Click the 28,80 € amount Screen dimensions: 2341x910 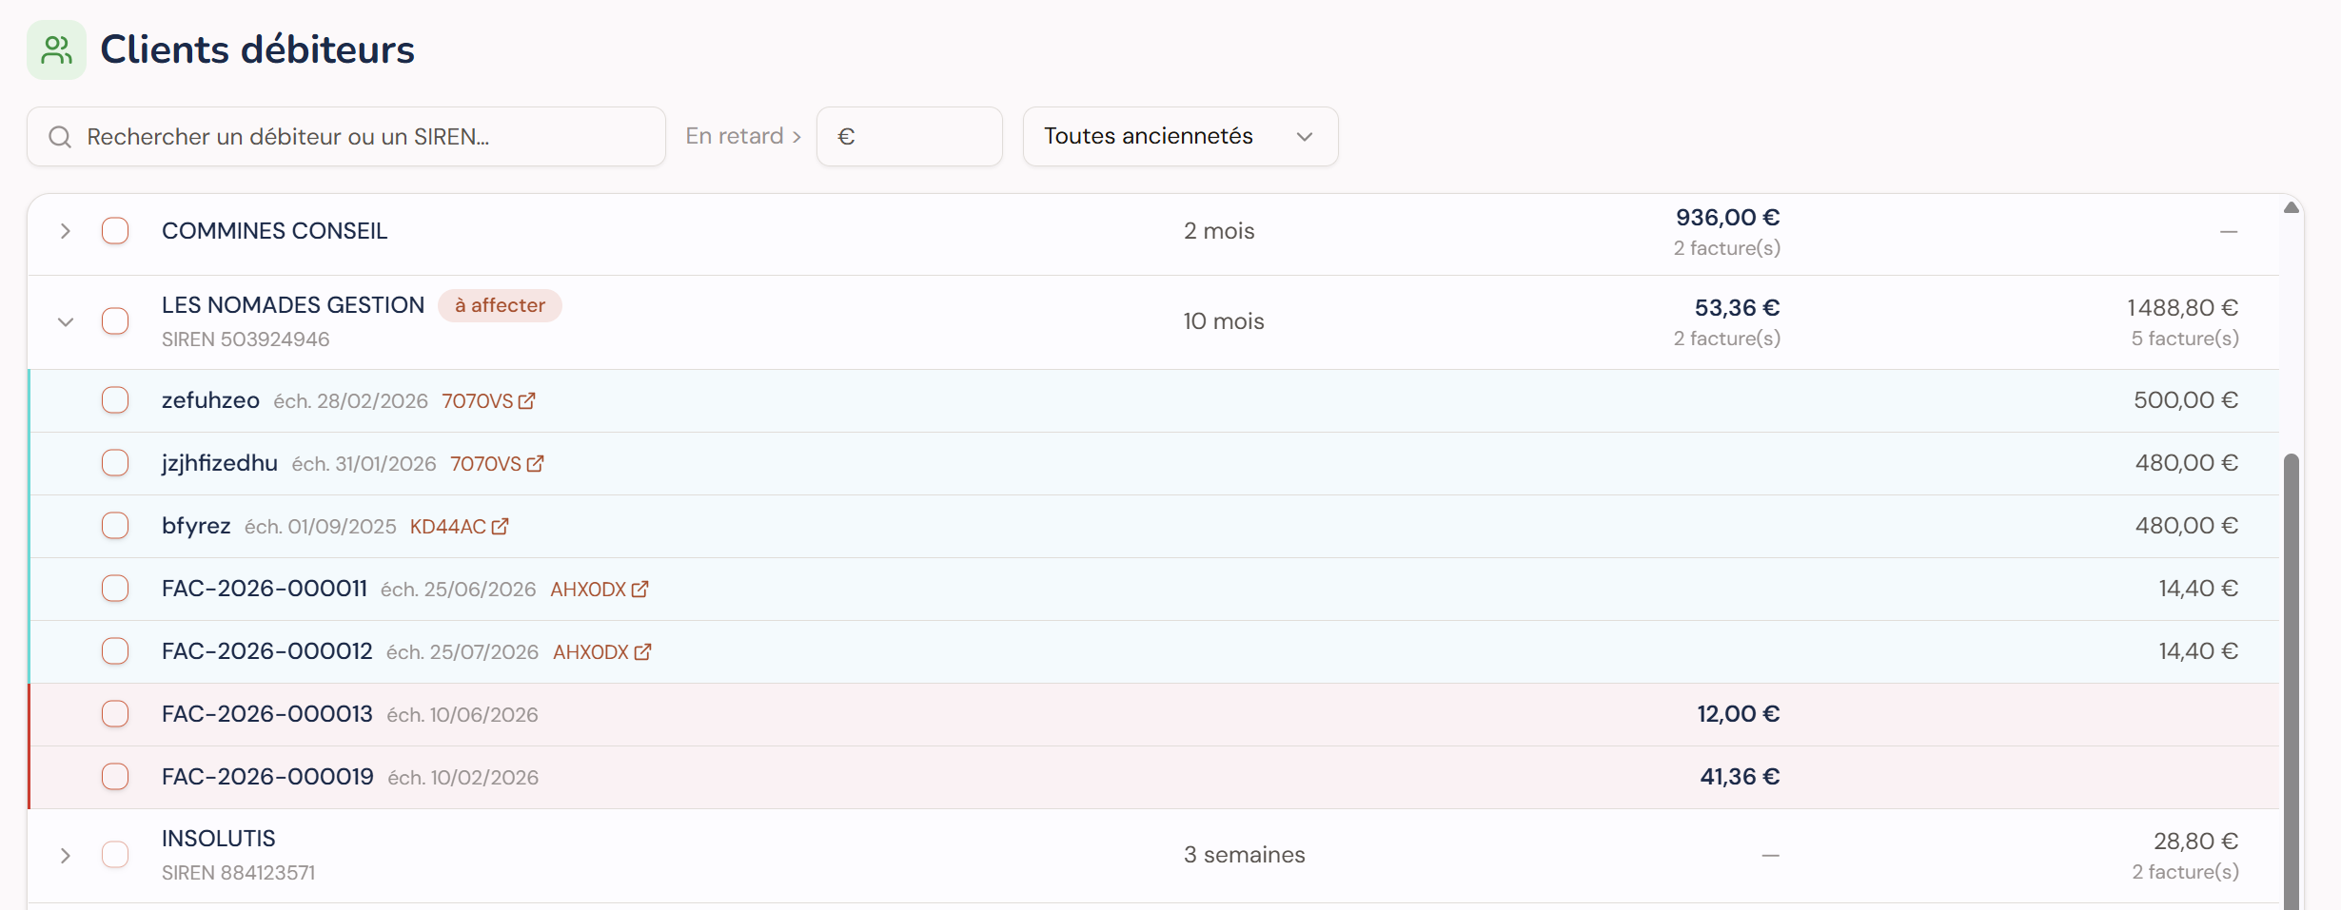pyautogui.click(x=2195, y=842)
